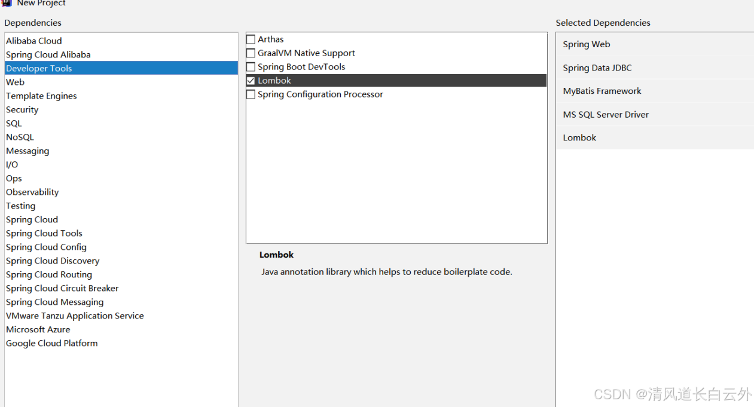
Task: Click the highlighted Lombok row label
Action: 274,81
